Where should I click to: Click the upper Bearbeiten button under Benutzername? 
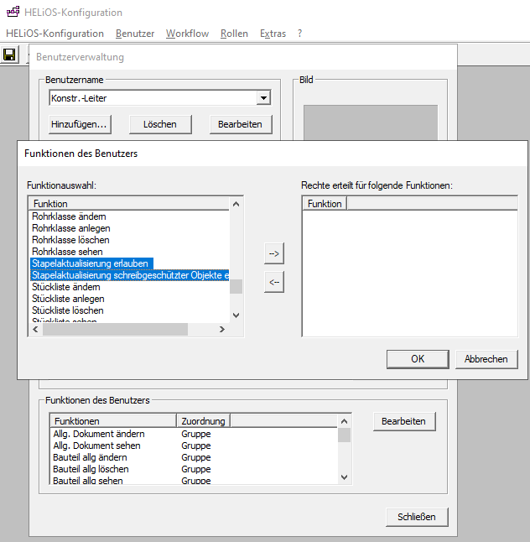[x=241, y=124]
